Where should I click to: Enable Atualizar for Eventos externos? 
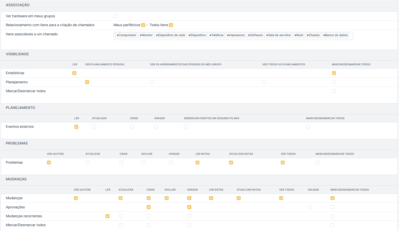pyautogui.click(x=94, y=127)
